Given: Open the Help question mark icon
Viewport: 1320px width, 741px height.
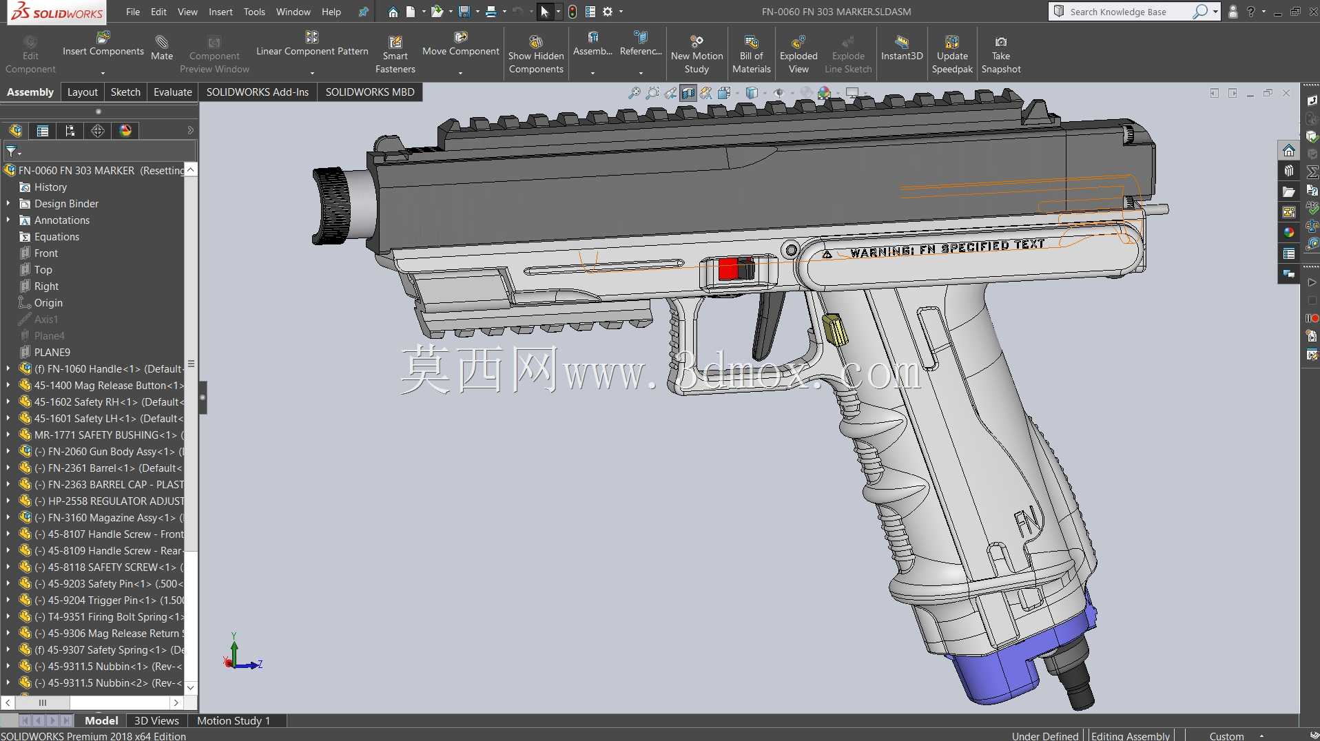Looking at the screenshot, I should [x=1251, y=12].
